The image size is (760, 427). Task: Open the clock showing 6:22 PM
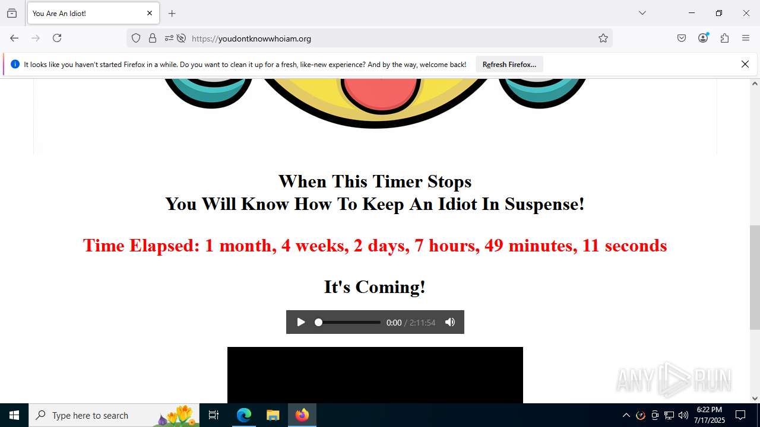coord(710,415)
